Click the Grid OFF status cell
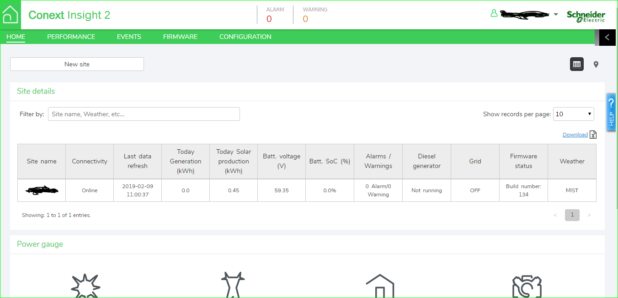Image resolution: width=618 pixels, height=298 pixels. (475, 190)
